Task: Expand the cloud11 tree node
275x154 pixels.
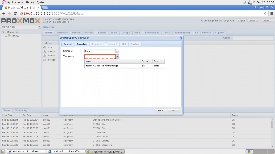Action: click(6, 36)
